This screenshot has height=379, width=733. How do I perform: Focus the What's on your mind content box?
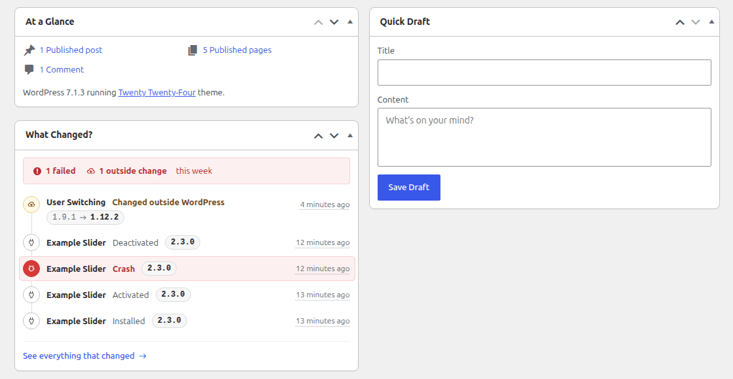pyautogui.click(x=544, y=137)
